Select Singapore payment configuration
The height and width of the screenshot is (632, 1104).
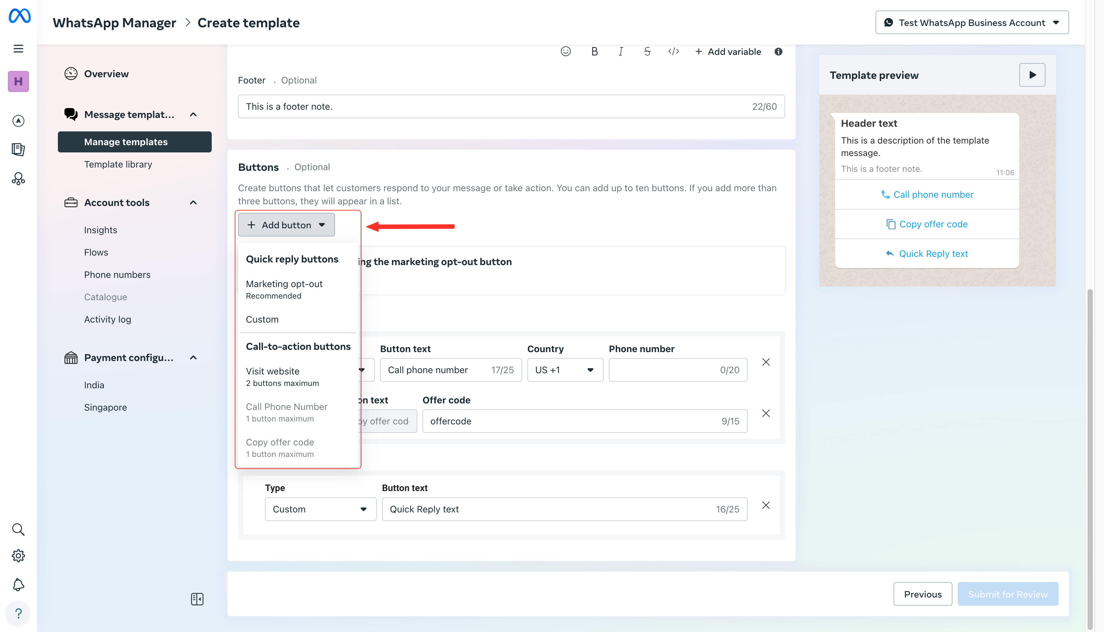pos(106,408)
